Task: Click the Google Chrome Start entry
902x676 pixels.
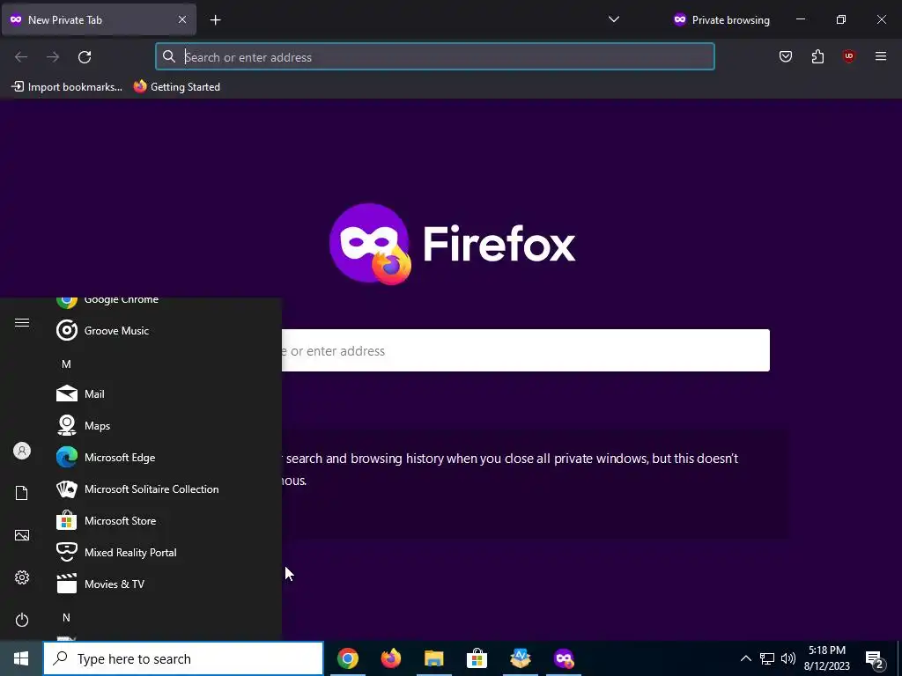Action: [x=168, y=300]
